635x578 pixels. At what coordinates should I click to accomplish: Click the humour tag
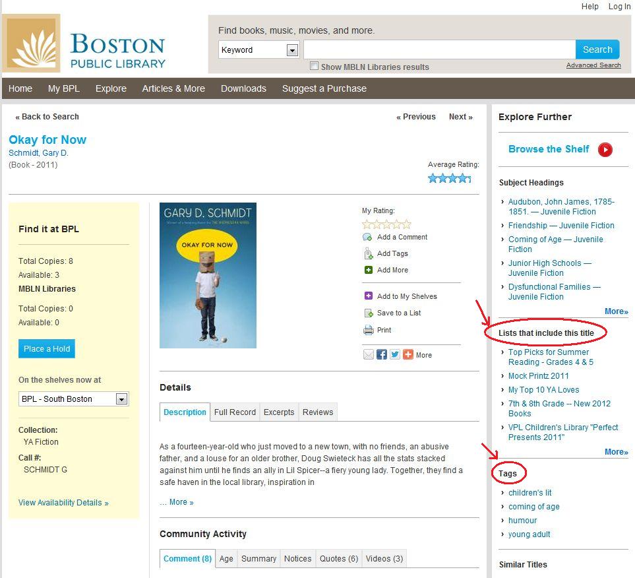[522, 521]
